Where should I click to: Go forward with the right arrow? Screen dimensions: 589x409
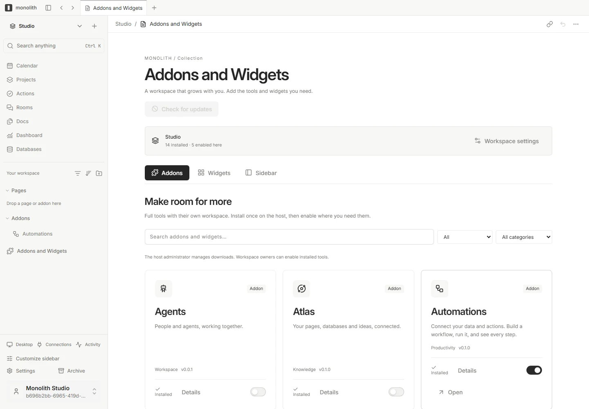(x=73, y=8)
